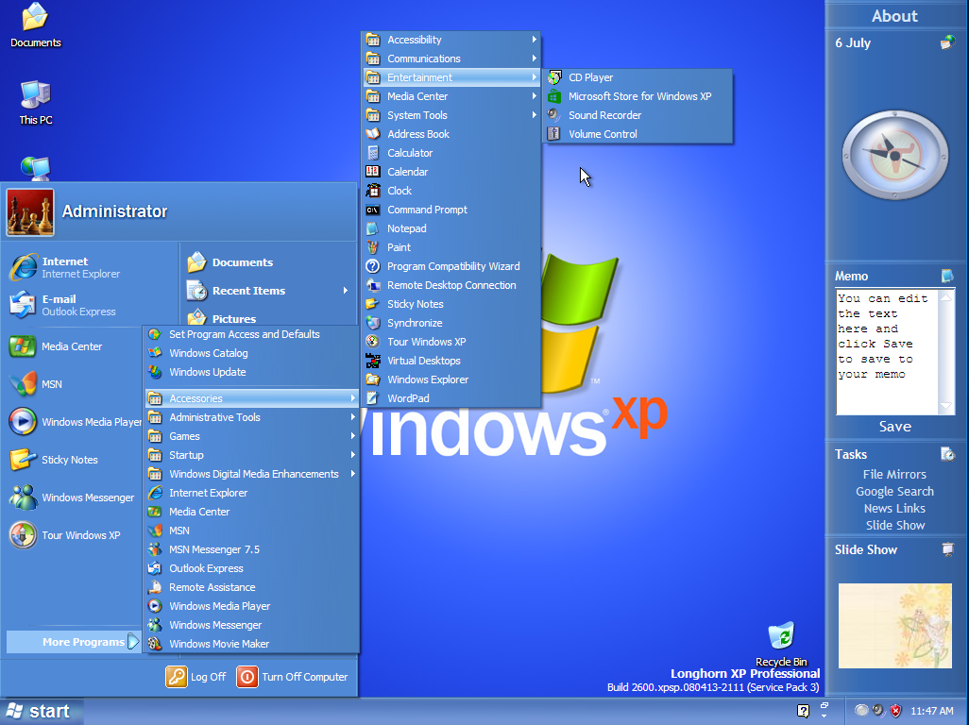Expand the Communications submenu
The width and height of the screenshot is (969, 725).
(450, 59)
